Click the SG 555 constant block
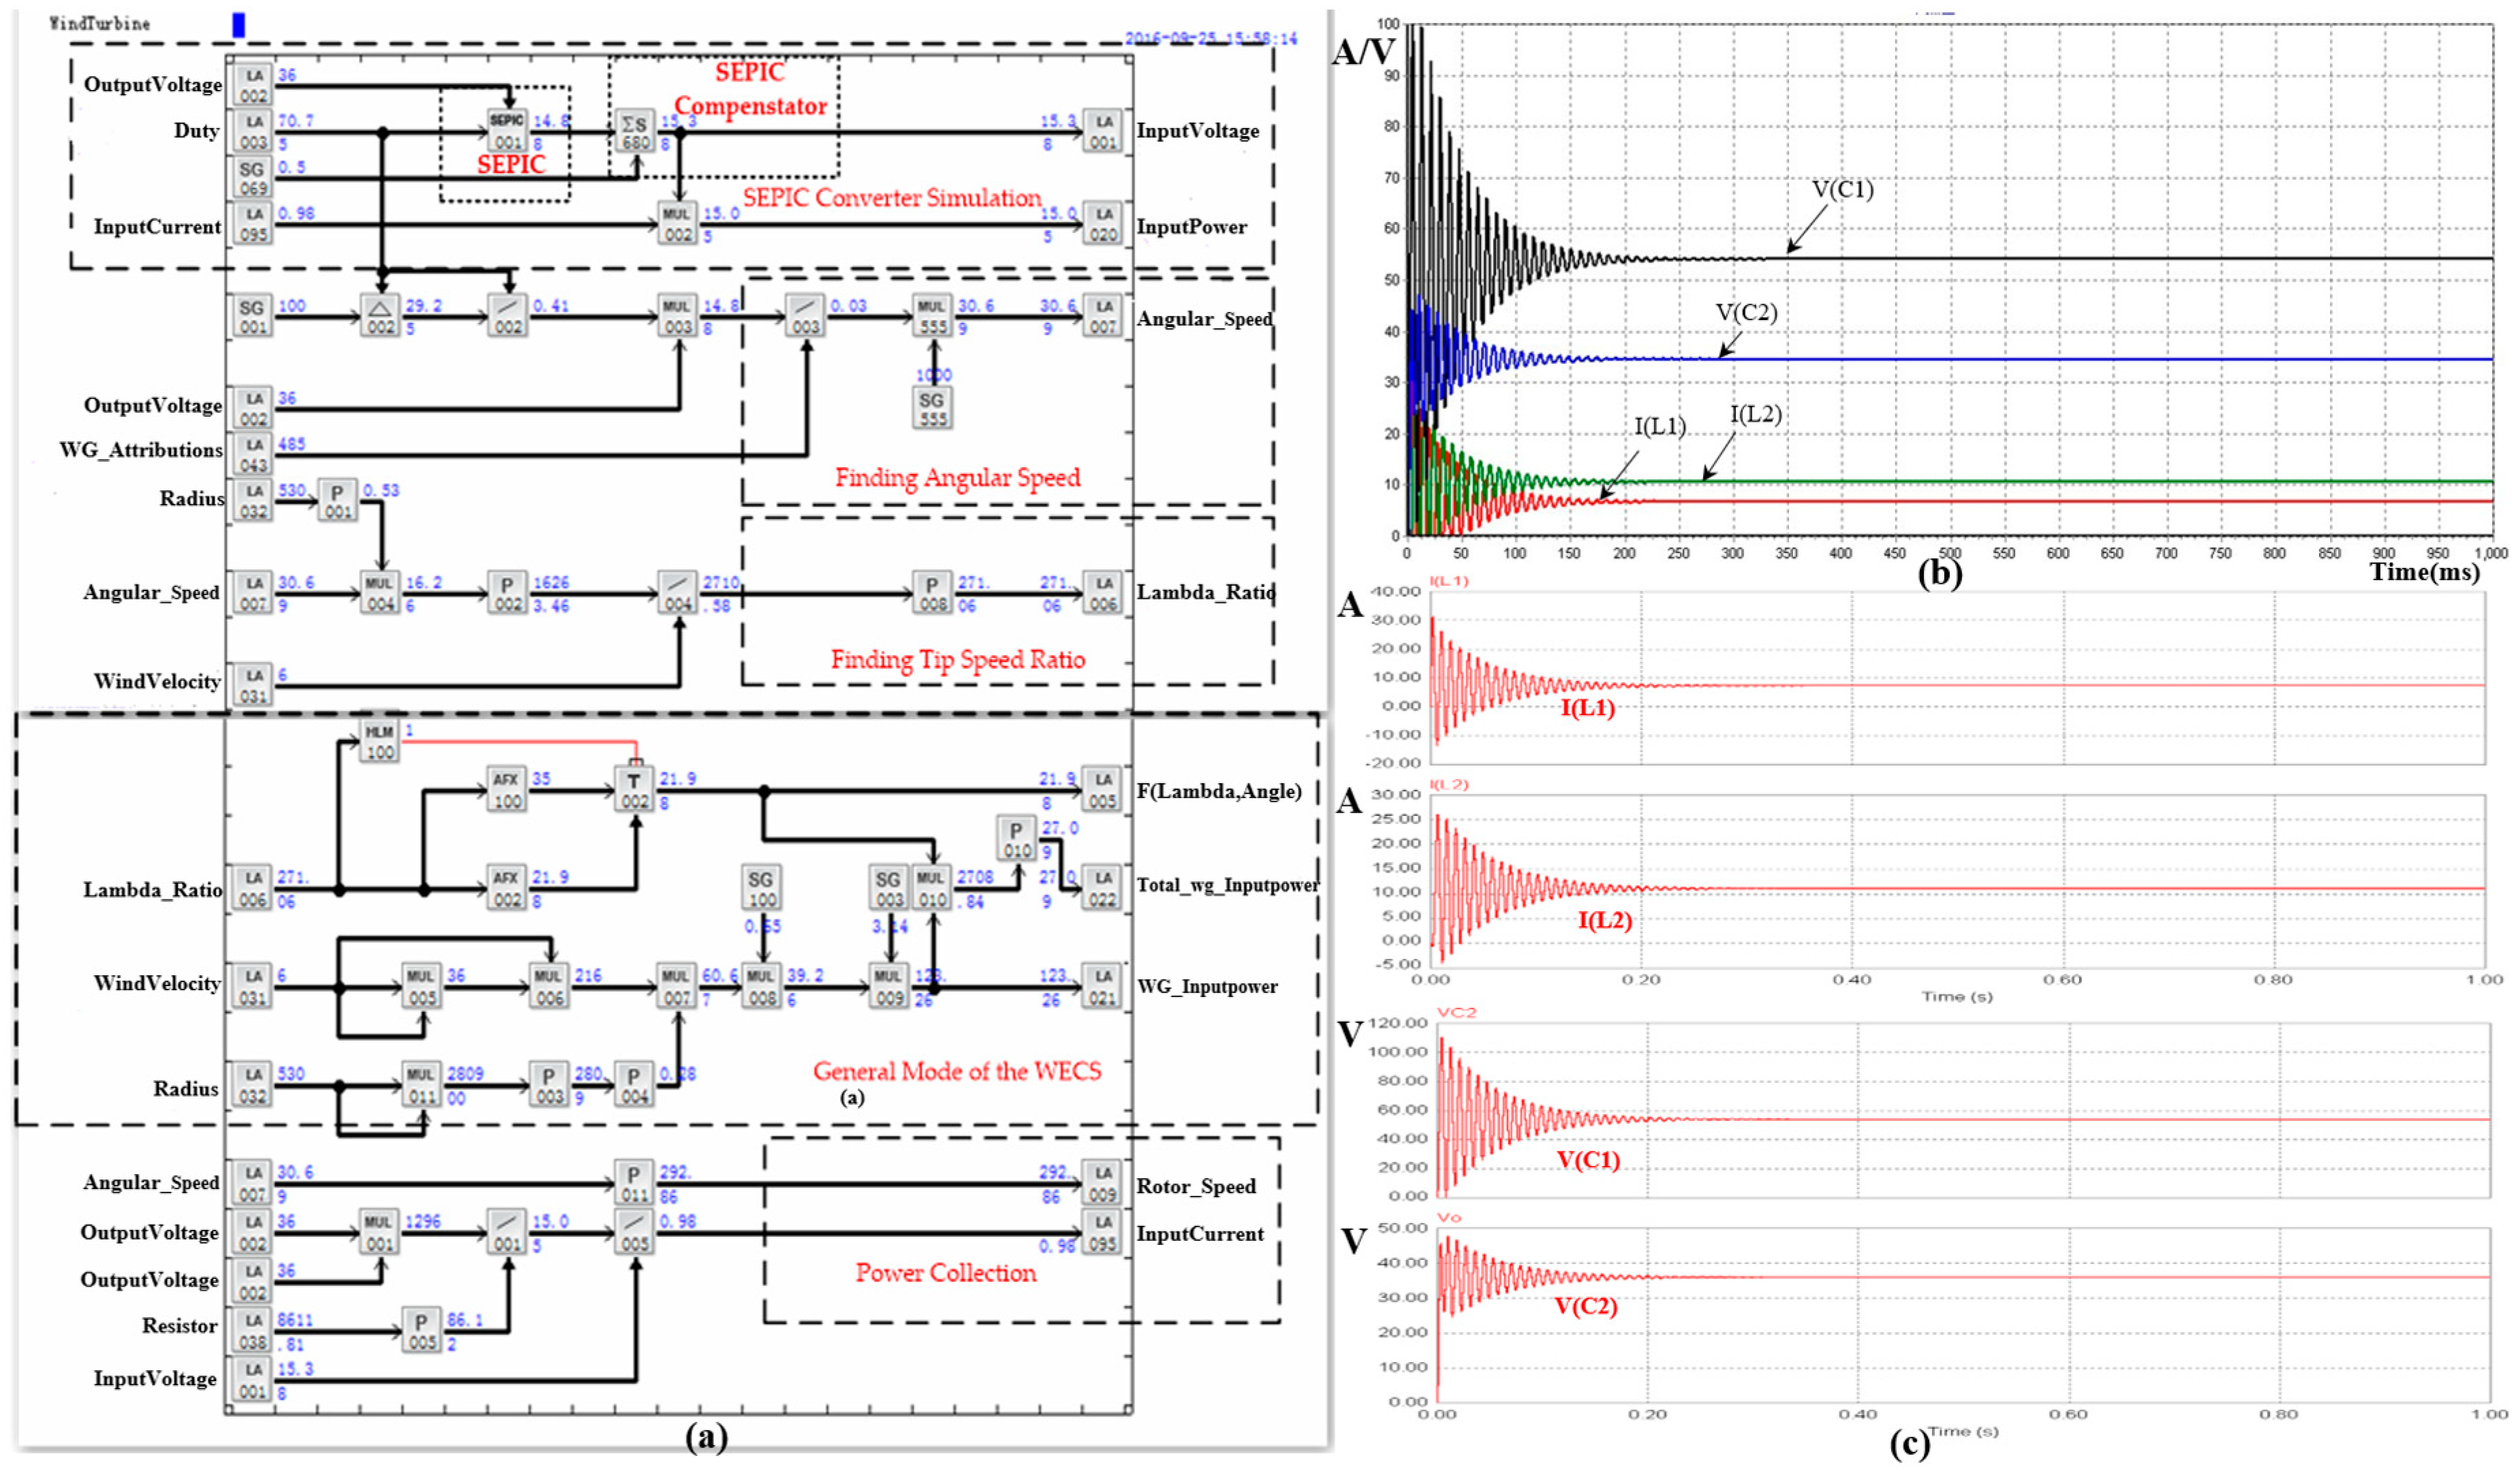The image size is (2520, 1471). pyautogui.click(x=932, y=408)
